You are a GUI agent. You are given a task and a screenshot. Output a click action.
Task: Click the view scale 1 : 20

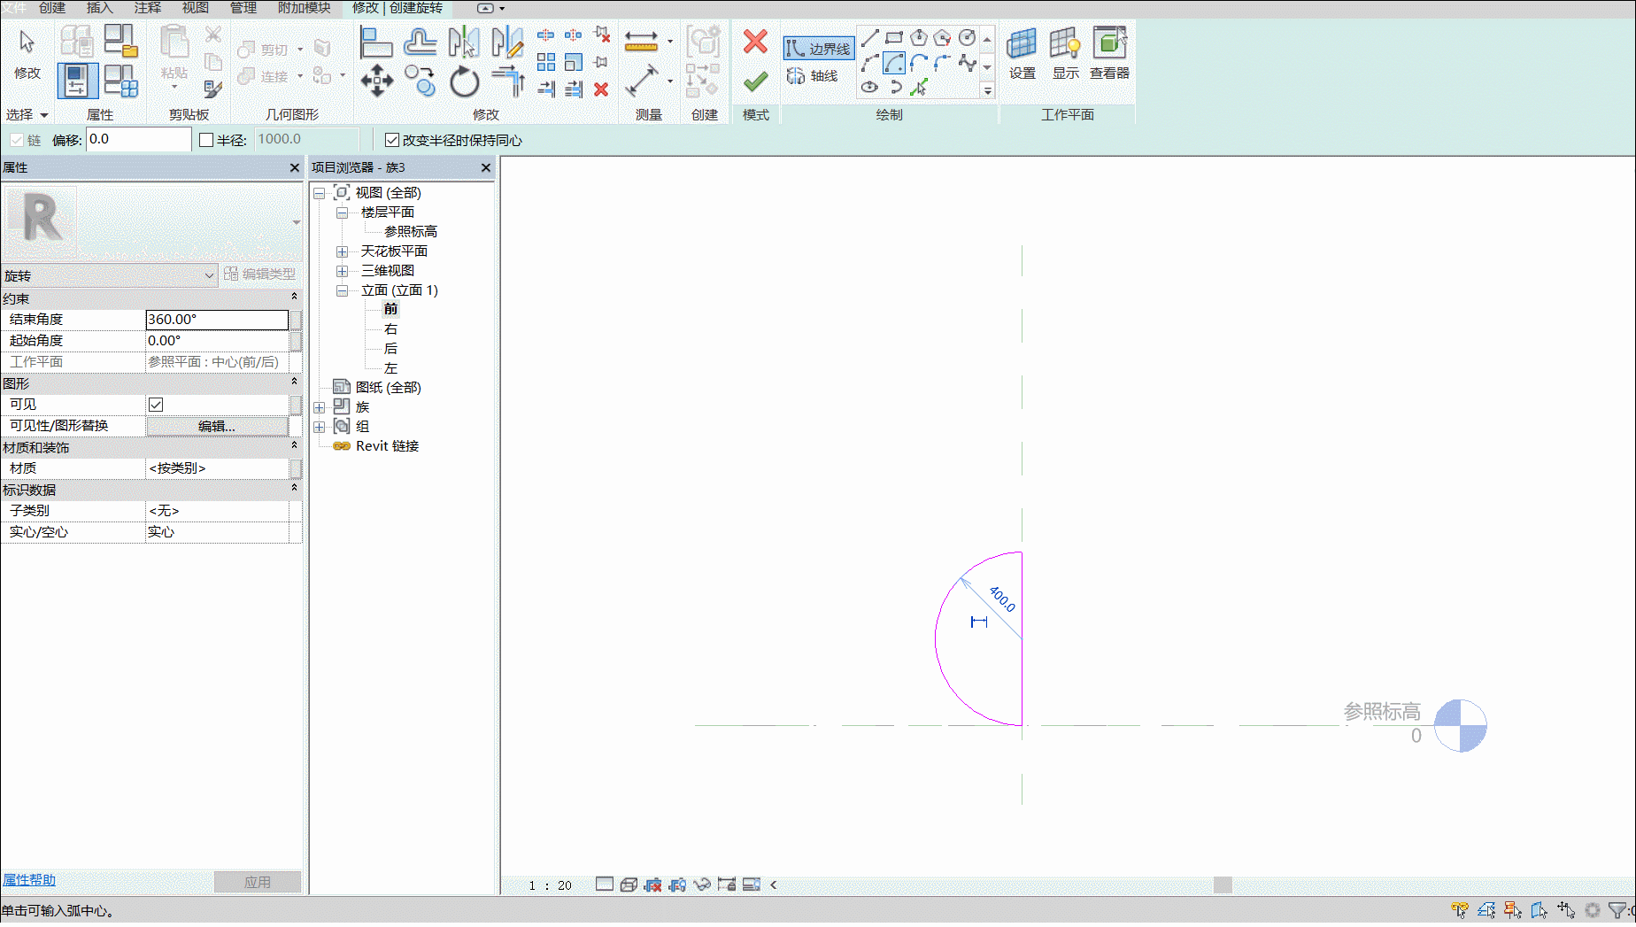tap(551, 885)
